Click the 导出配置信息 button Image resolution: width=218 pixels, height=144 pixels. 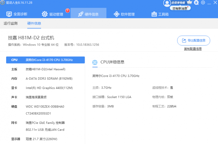pyautogui.click(x=194, y=41)
